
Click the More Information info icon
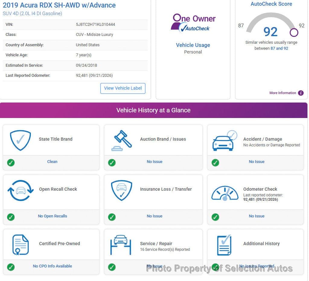tap(301, 93)
